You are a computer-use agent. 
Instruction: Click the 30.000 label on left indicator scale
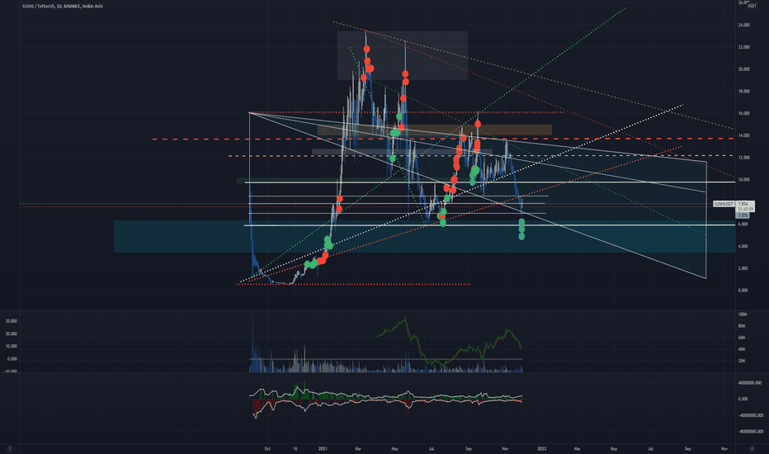12,321
